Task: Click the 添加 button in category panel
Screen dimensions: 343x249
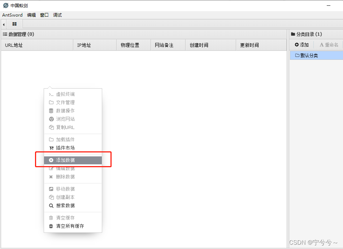Action: 301,44
